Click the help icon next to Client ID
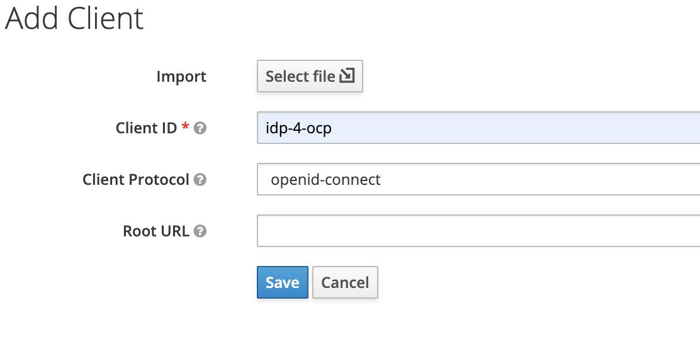This screenshot has height=337, width=700. (200, 128)
